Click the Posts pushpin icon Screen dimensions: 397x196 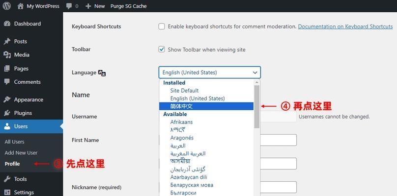click(7, 42)
